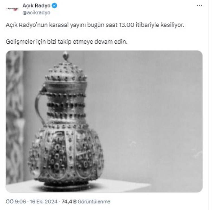
Task: Open the Açık Radyo profile avatar logo
Action: point(12,9)
